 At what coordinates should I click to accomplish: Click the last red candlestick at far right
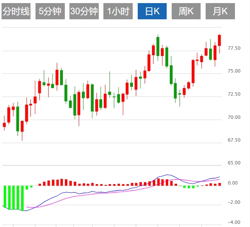click(220, 40)
